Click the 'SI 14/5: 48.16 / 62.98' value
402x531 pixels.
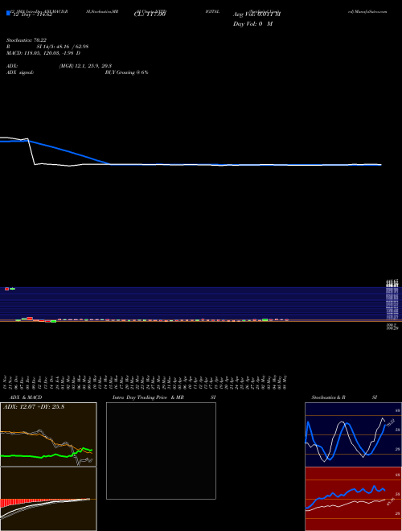click(x=63, y=47)
